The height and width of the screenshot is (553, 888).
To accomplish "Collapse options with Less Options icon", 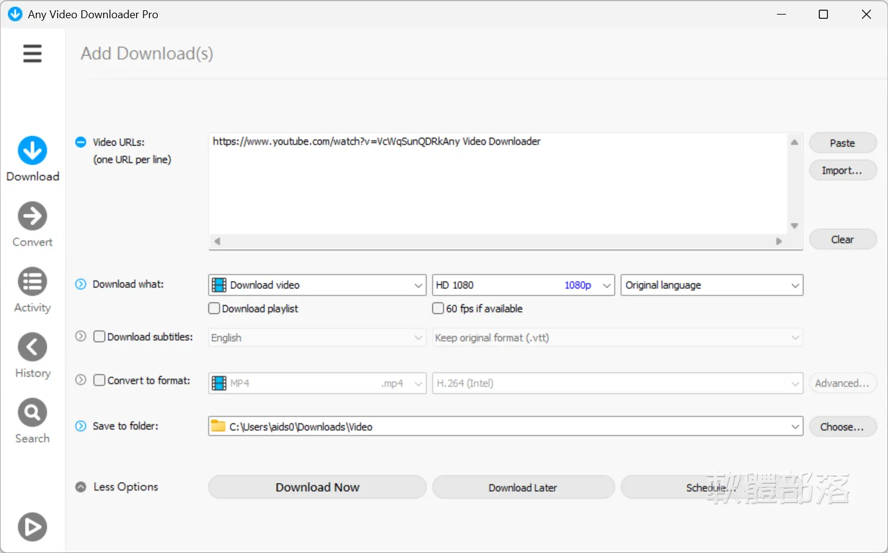I will click(81, 486).
